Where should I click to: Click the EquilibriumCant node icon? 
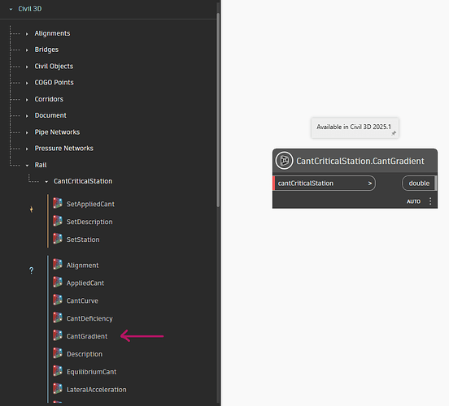click(58, 371)
